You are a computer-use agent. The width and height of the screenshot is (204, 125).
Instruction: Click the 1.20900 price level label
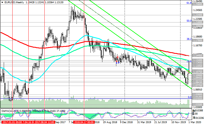(x=198, y=26)
